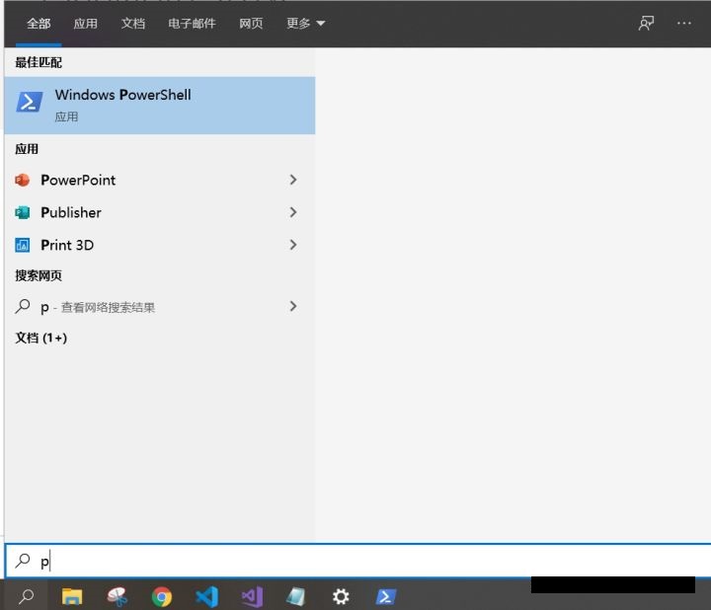
Task: Open Visual Studio Code from taskbar
Action: [206, 597]
